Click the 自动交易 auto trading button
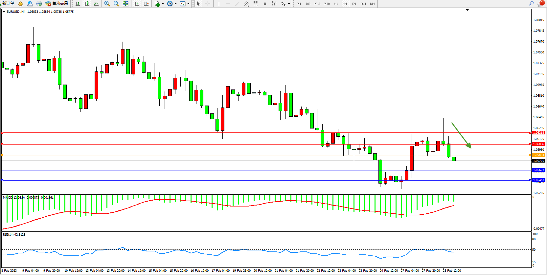This screenshot has height=275, width=547. (57, 3)
